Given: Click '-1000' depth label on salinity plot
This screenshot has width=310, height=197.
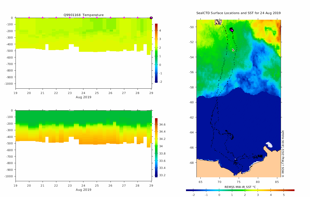Looking at the screenshot, I should [x=8, y=176].
